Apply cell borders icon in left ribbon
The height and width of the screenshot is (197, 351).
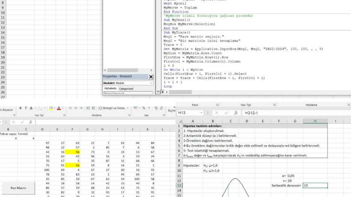coord(41,108)
